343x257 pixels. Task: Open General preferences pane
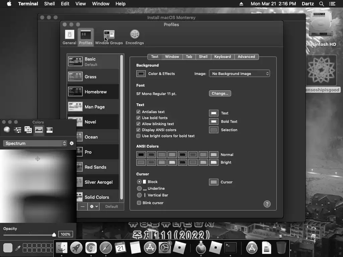(69, 37)
